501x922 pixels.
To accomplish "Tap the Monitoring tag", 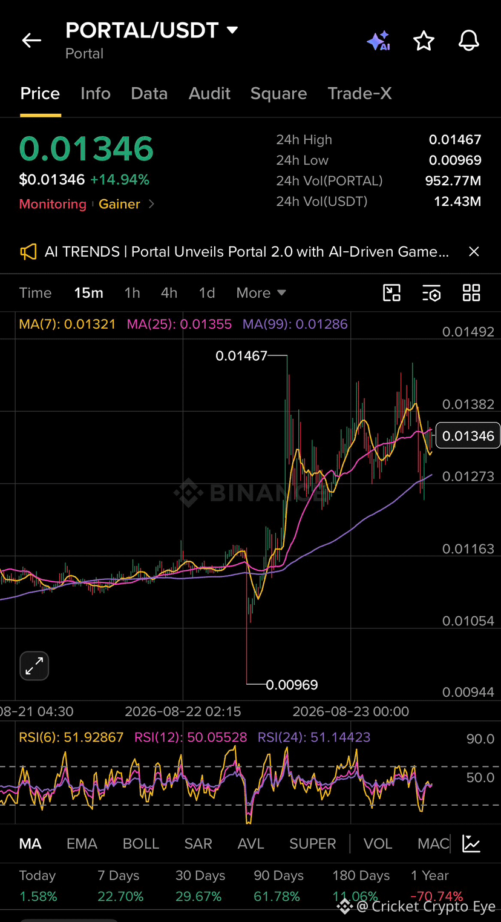I will [53, 204].
